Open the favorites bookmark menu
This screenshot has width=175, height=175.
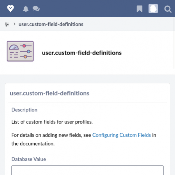[x=139, y=9]
